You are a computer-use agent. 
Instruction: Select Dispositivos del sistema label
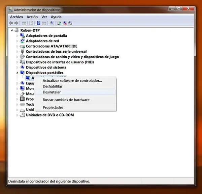pyautogui.click(x=46, y=67)
